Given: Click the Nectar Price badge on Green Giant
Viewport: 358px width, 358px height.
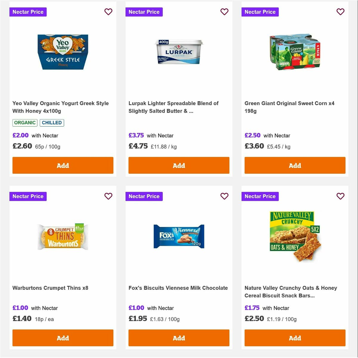Looking at the screenshot, I should [x=260, y=12].
